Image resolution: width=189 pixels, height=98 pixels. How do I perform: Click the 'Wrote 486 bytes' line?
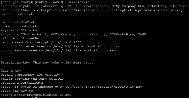(71, 87)
